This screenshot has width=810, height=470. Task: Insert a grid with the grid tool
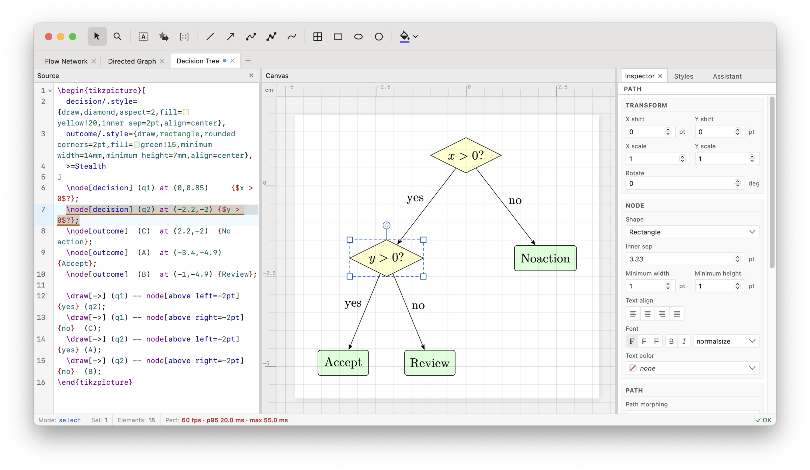(318, 36)
